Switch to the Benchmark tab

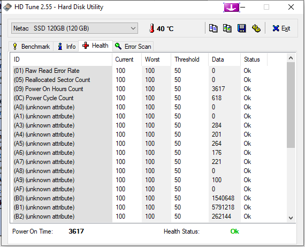point(31,47)
